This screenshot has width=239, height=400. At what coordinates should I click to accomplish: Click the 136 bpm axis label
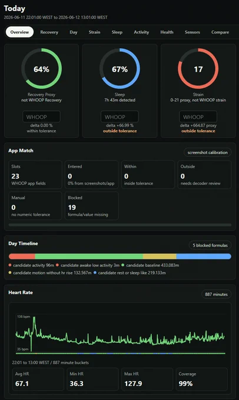point(24,316)
